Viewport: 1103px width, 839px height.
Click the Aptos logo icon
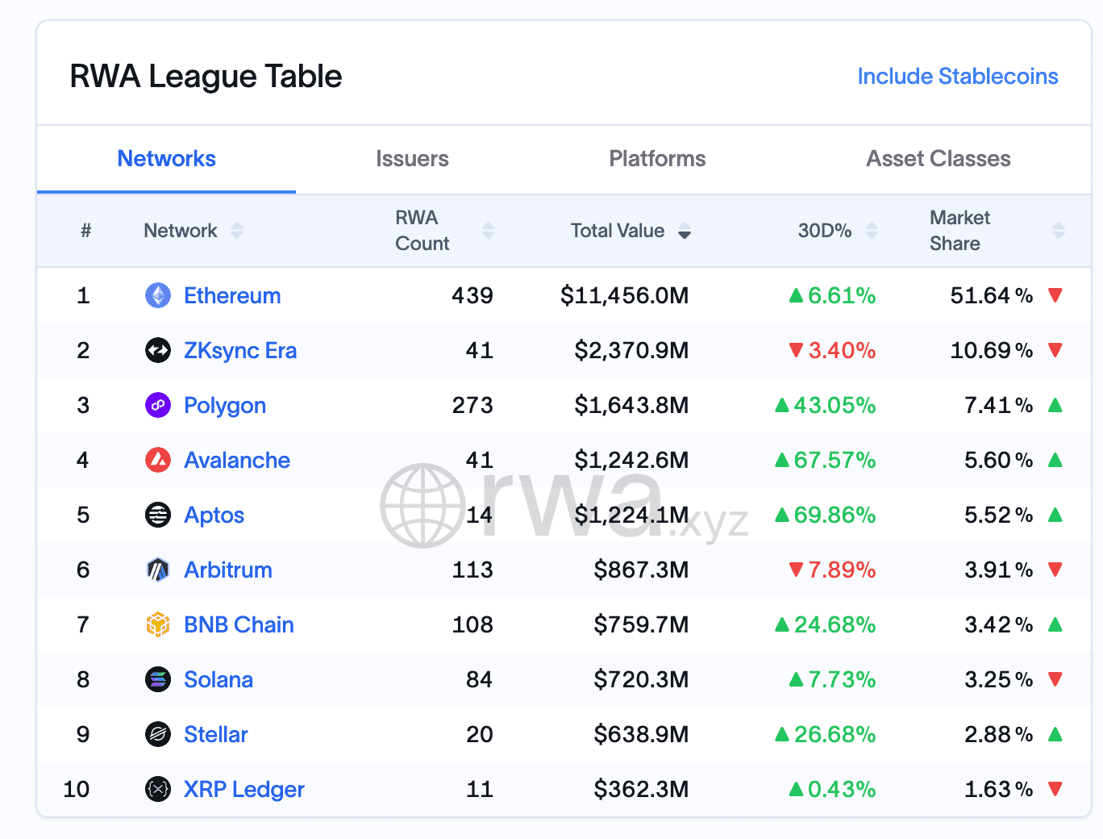pos(158,515)
